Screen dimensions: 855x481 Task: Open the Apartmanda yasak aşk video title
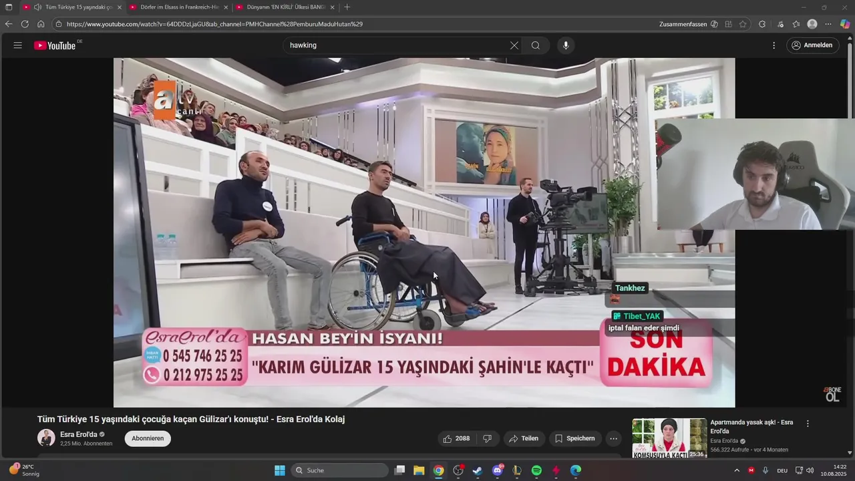tap(751, 427)
